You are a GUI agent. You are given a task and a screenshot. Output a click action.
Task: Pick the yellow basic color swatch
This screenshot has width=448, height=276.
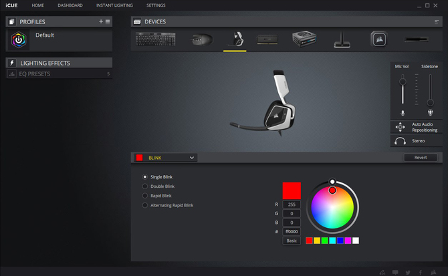(317, 241)
